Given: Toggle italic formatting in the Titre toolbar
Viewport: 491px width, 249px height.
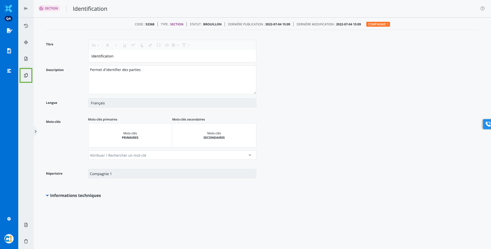Looking at the screenshot, I should 116,45.
